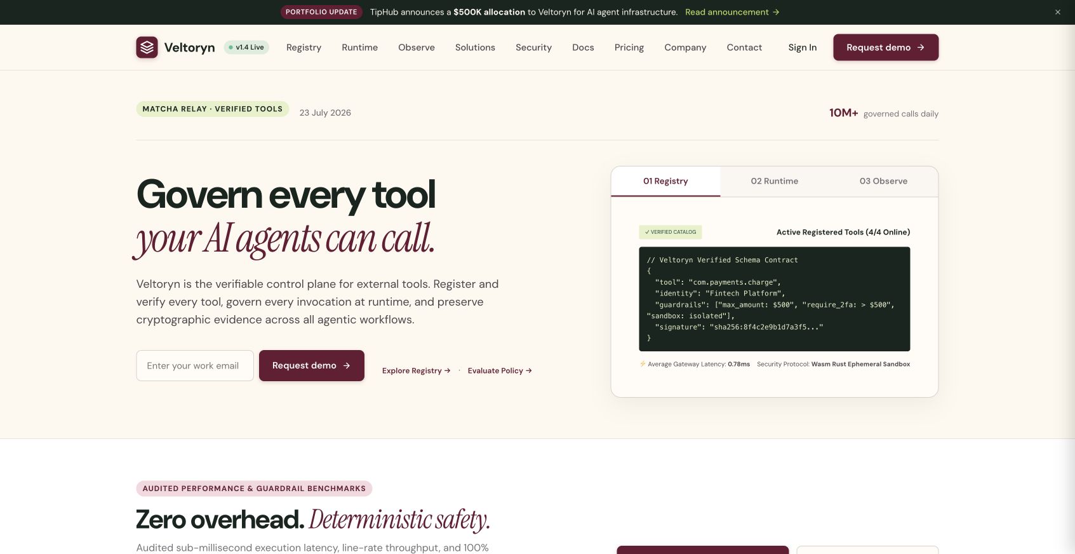Click the VERIFIED CATALOG badge
1075x554 pixels.
click(671, 232)
